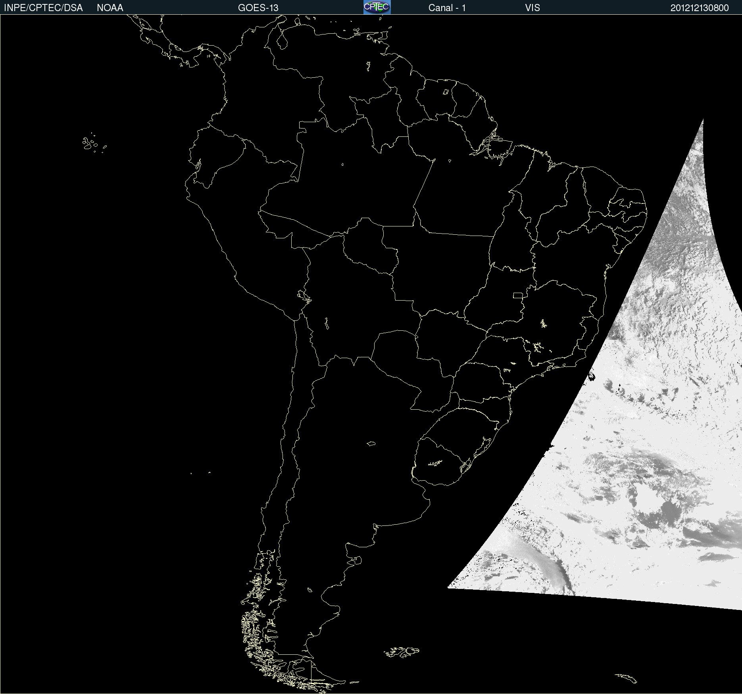Click the 'Canal - 1' label

[x=447, y=8]
